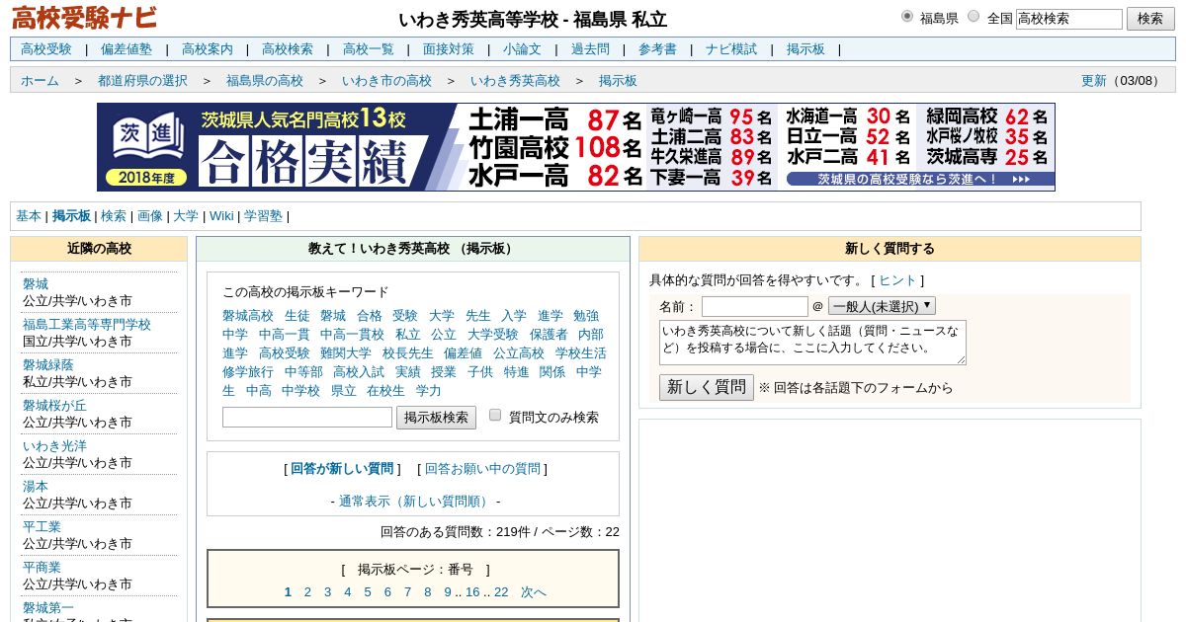Open 高校一覧 menu item
1186x622 pixels.
(369, 49)
